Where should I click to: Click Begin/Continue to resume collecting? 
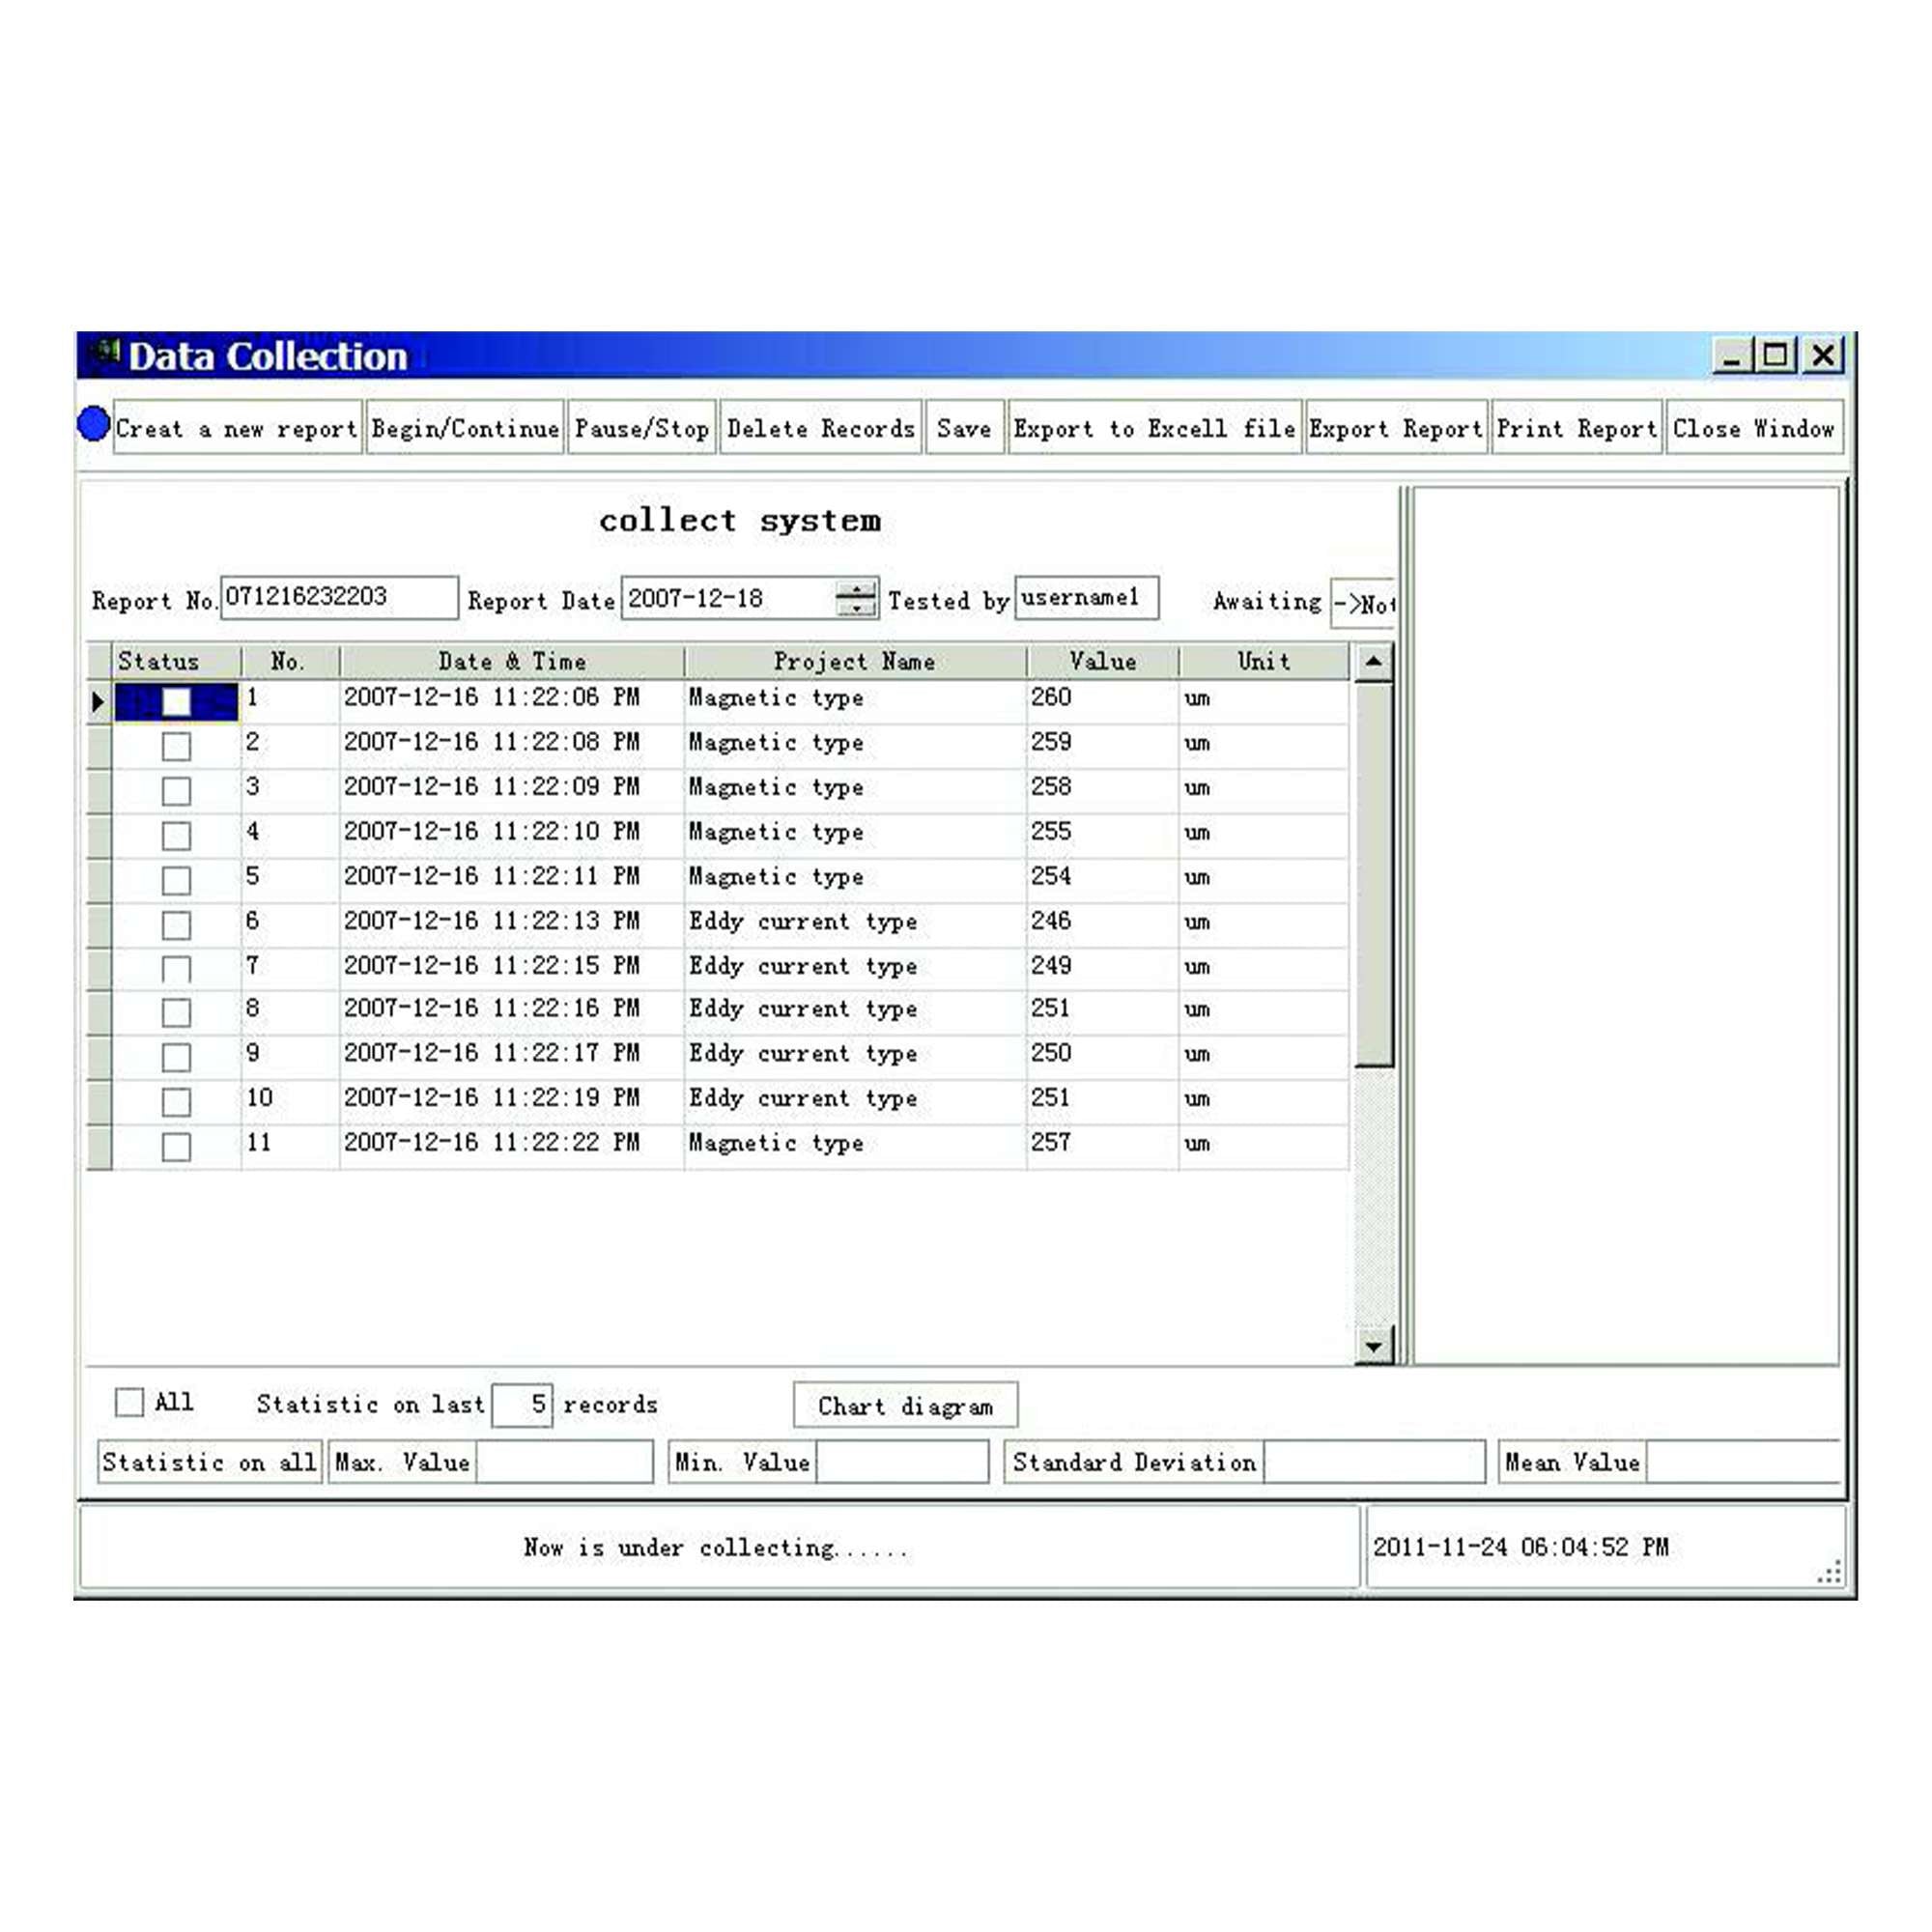(465, 428)
